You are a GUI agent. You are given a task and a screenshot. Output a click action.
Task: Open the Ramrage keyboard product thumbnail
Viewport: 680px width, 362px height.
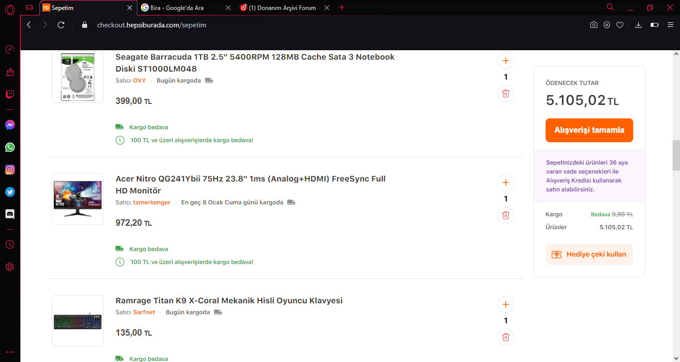[78, 321]
